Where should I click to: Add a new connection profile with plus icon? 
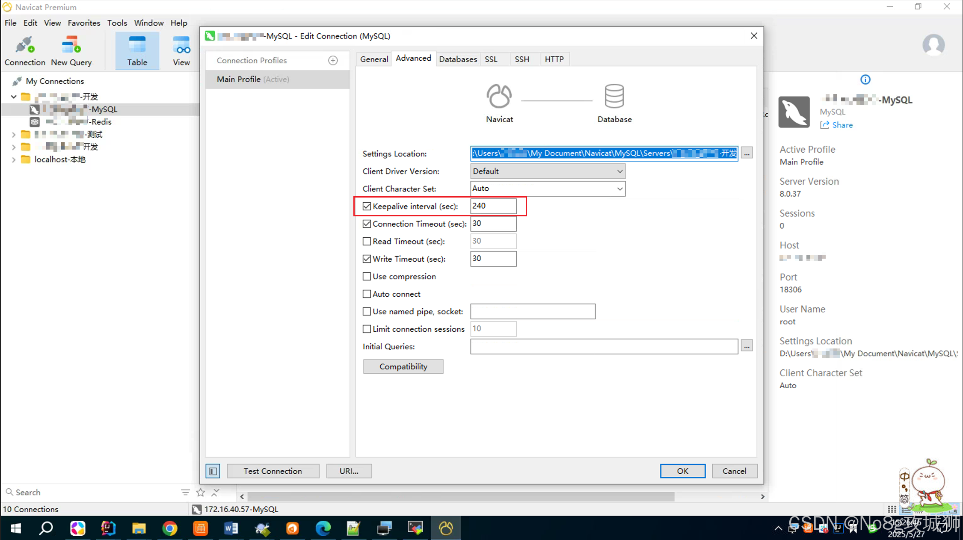(x=333, y=60)
